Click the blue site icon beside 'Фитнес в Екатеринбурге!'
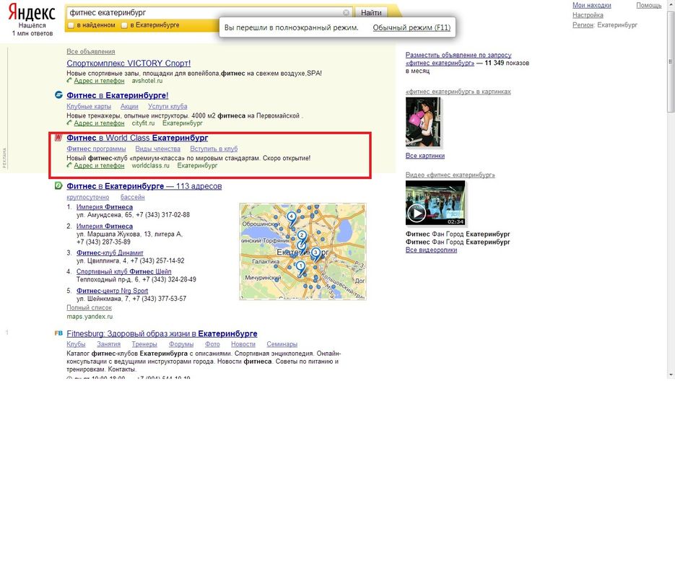675x588 pixels. tap(58, 95)
